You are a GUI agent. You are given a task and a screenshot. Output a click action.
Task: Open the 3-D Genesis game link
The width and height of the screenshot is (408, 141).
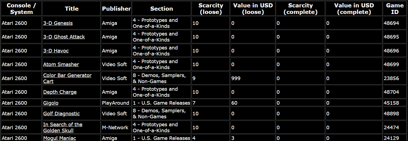coord(58,23)
